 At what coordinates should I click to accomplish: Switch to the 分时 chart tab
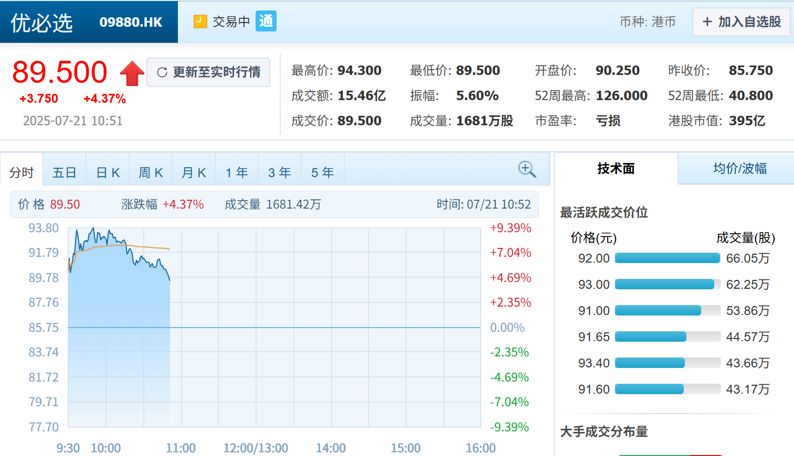(x=22, y=170)
